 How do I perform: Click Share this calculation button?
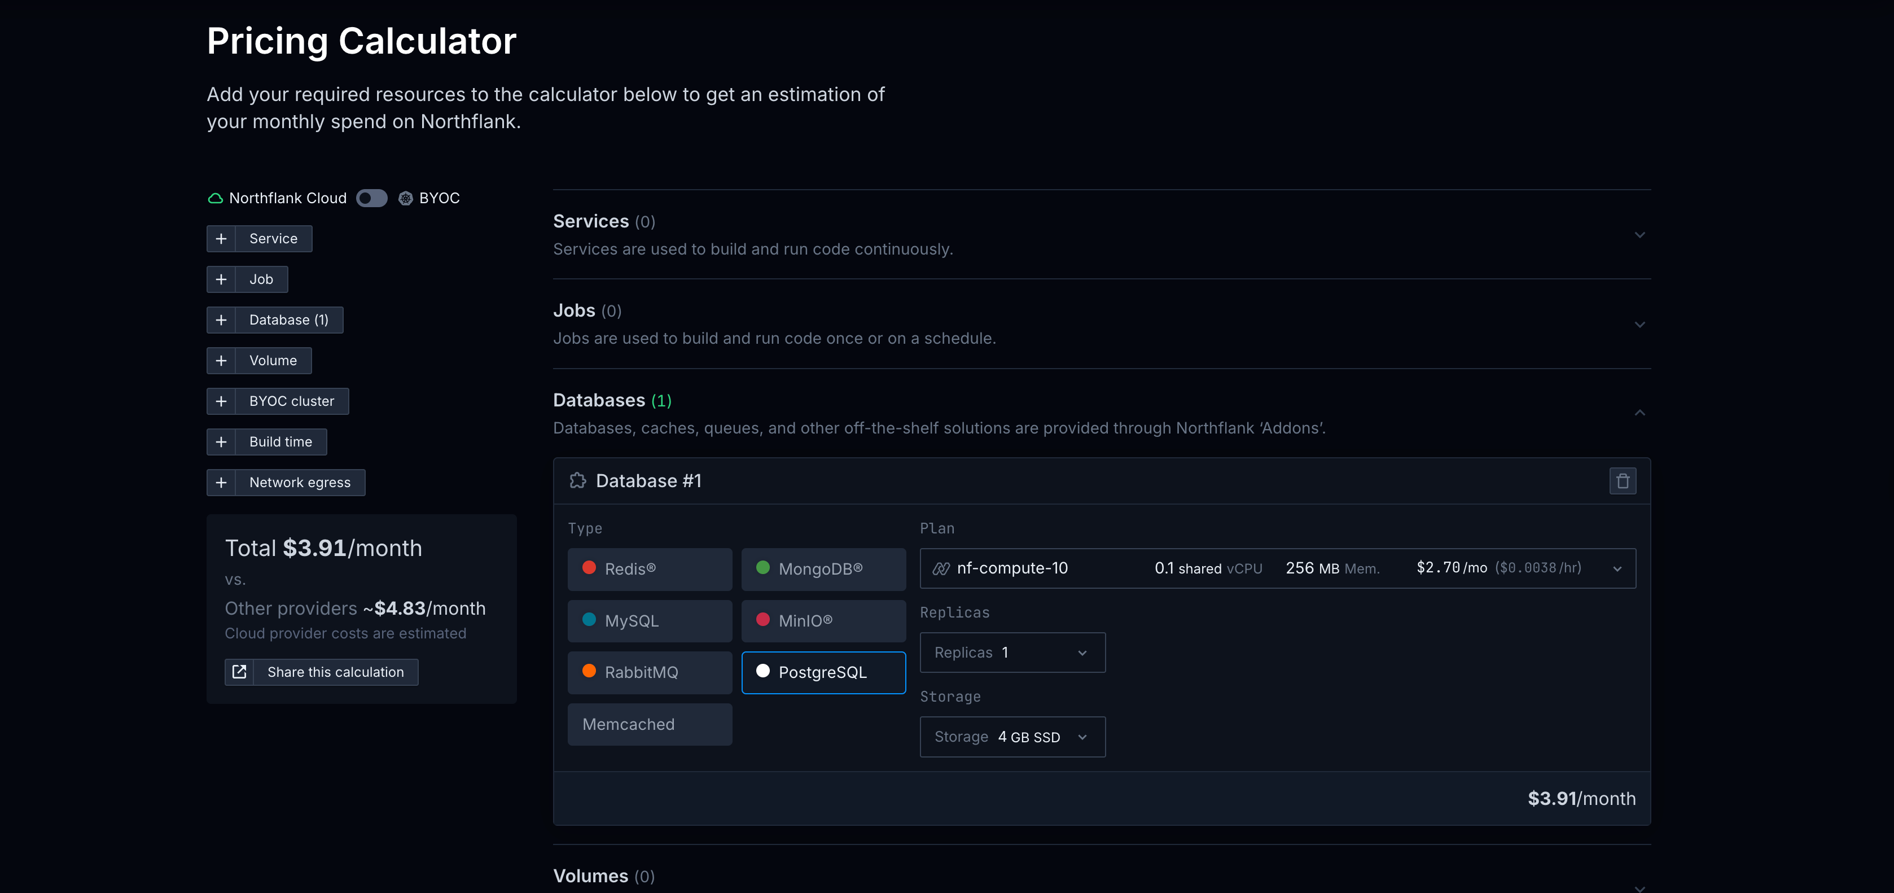(335, 672)
